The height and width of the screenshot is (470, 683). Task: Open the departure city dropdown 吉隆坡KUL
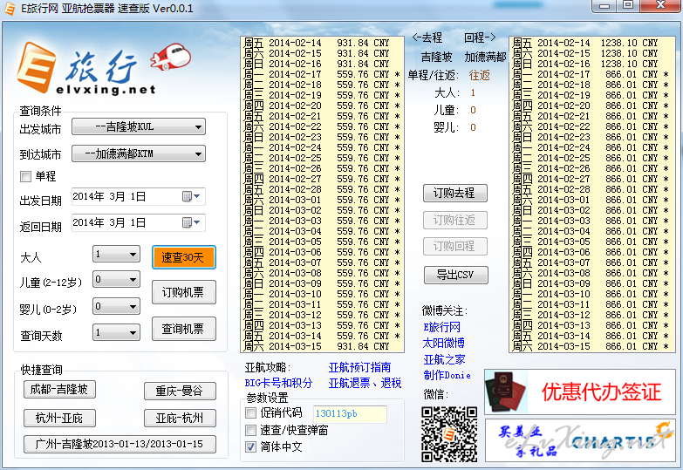click(139, 126)
